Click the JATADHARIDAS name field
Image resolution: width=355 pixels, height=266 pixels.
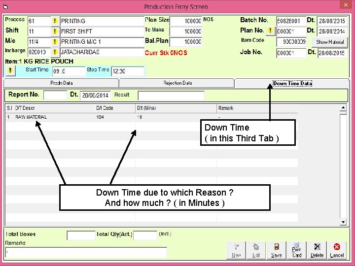click(102, 52)
